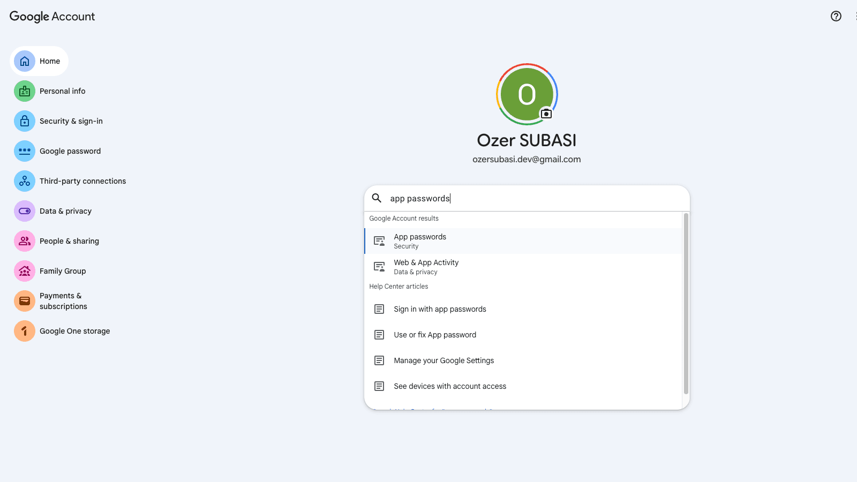
Task: Open Personal info from the sidebar
Action: click(62, 91)
